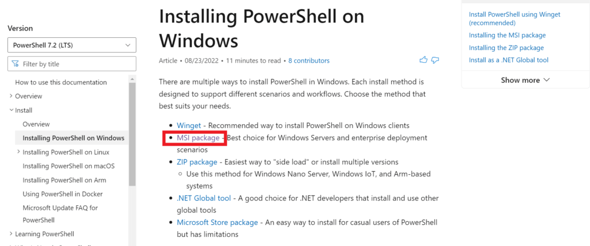Expand the Overview tree section
590x246 pixels.
click(11, 96)
